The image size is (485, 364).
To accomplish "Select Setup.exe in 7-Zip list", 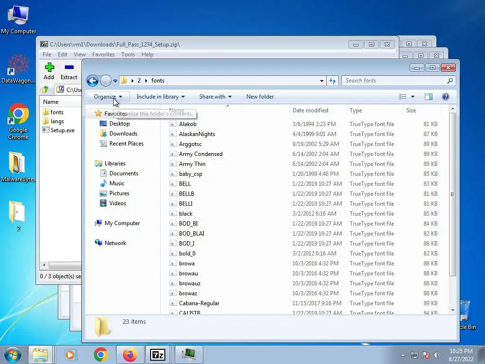I will (x=59, y=130).
